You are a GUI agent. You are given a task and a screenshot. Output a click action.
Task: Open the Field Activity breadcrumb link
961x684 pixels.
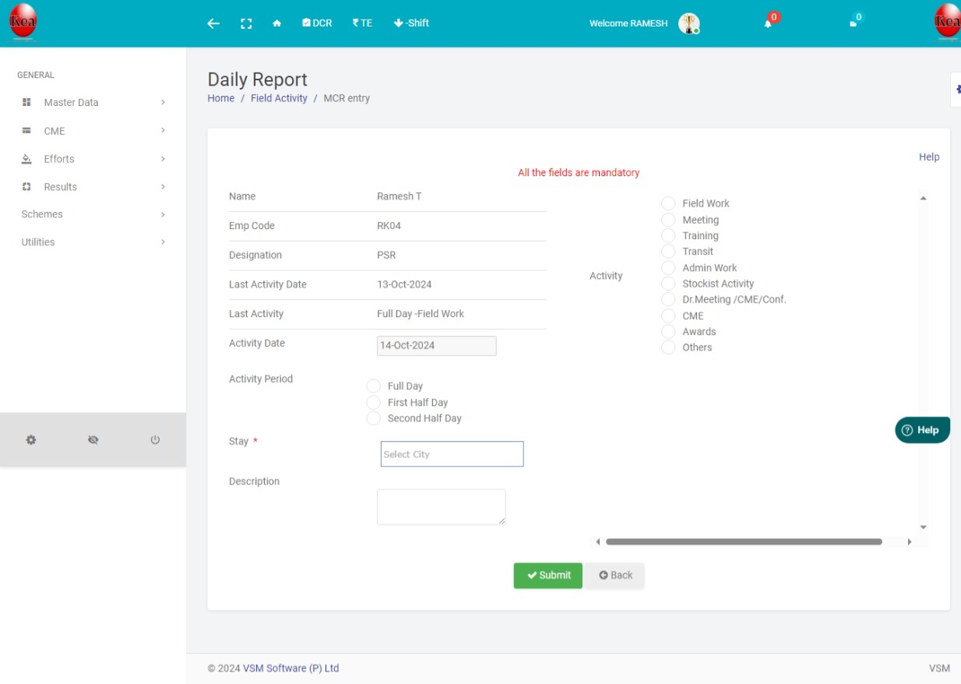[x=279, y=97]
